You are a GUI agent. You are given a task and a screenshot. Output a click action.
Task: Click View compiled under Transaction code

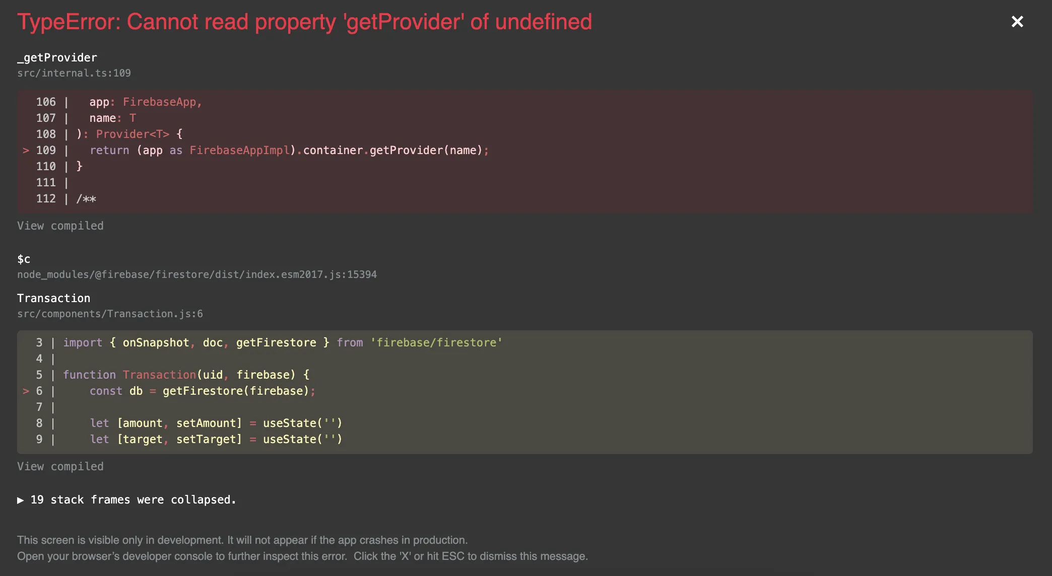[x=60, y=466]
